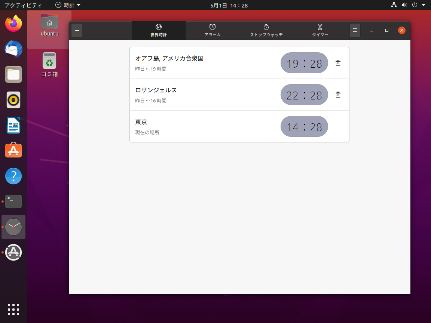Delete the オアフ島 clock with trash icon

(x=338, y=63)
